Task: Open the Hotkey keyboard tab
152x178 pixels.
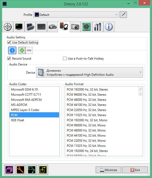Action: (41, 27)
